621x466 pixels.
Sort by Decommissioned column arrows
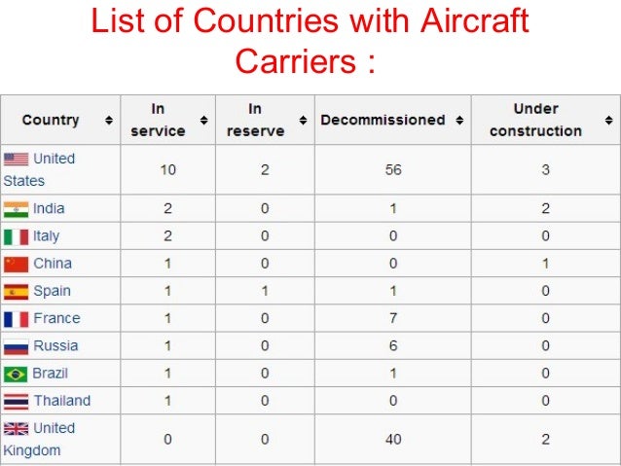pos(458,121)
